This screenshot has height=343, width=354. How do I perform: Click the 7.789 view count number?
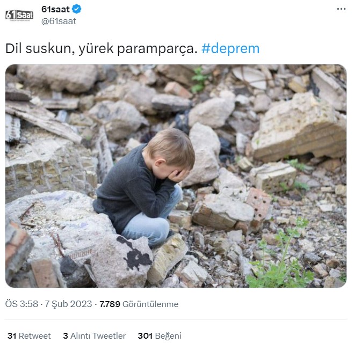click(110, 304)
